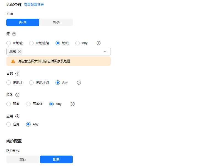Click the help icon next to 目的 label

(x=17, y=74)
